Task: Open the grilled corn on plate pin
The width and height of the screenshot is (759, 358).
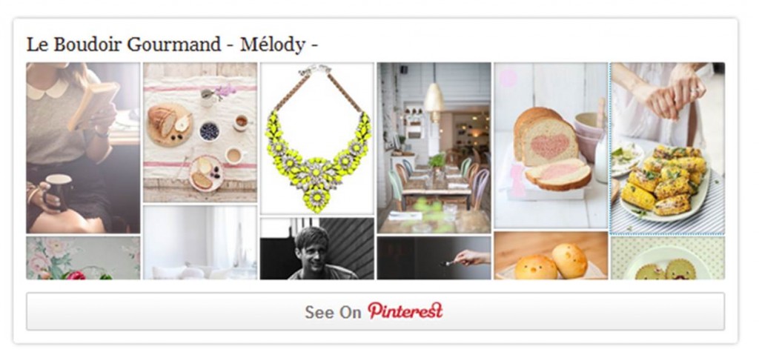Action: (668, 148)
